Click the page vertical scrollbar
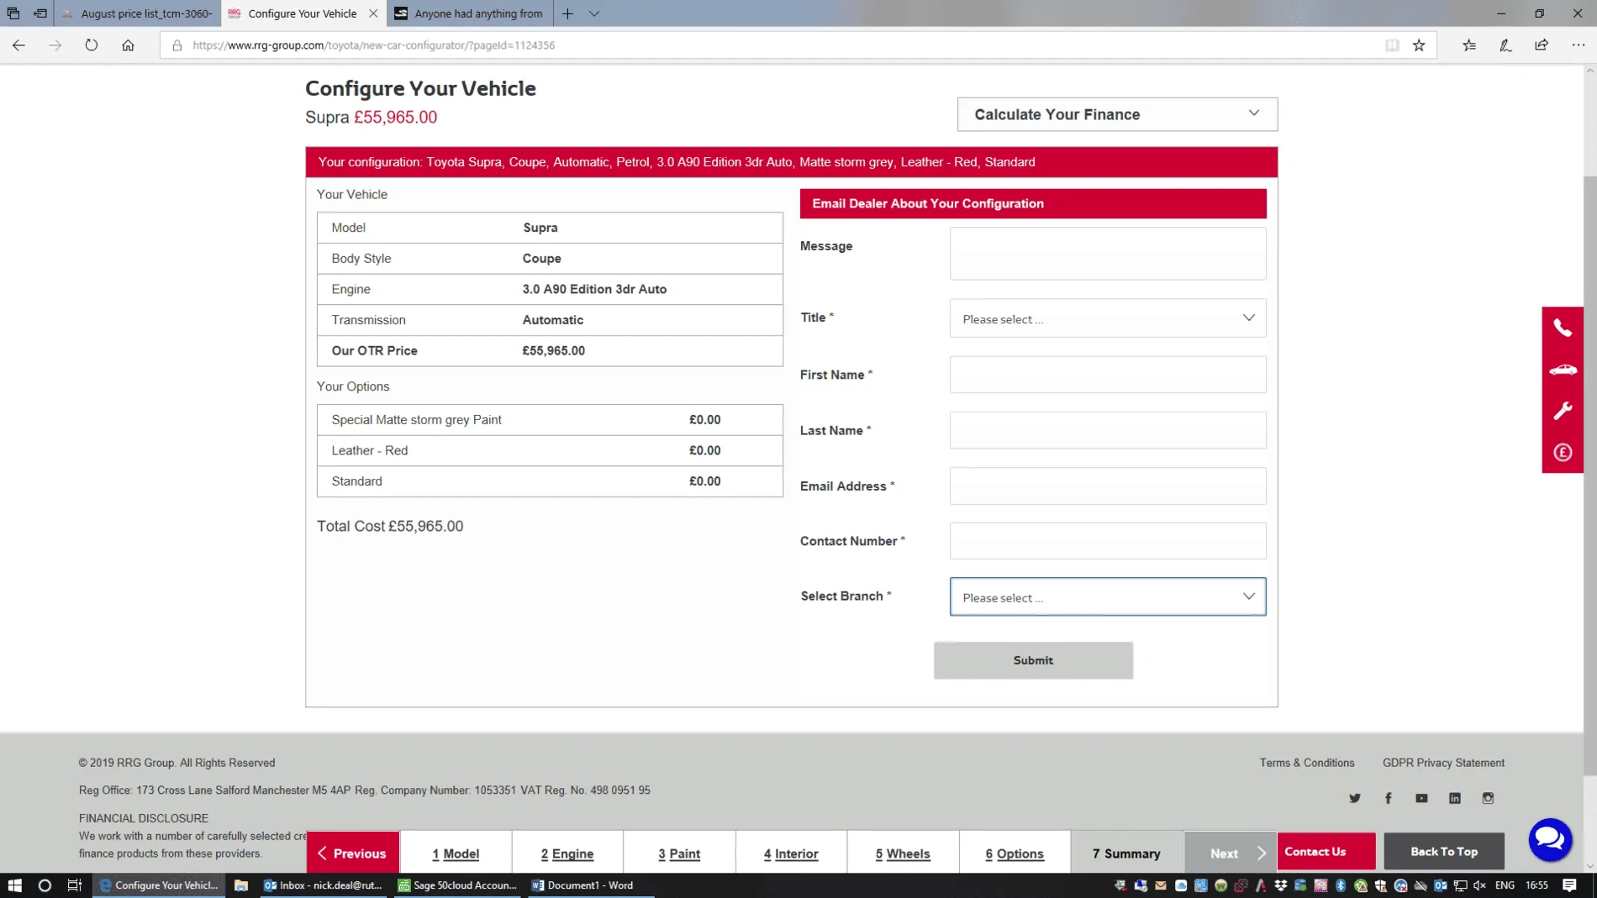This screenshot has height=898, width=1597. (x=1589, y=475)
